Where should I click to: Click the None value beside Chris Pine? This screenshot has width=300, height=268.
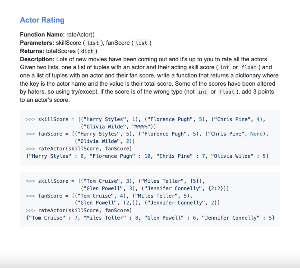click(x=256, y=134)
